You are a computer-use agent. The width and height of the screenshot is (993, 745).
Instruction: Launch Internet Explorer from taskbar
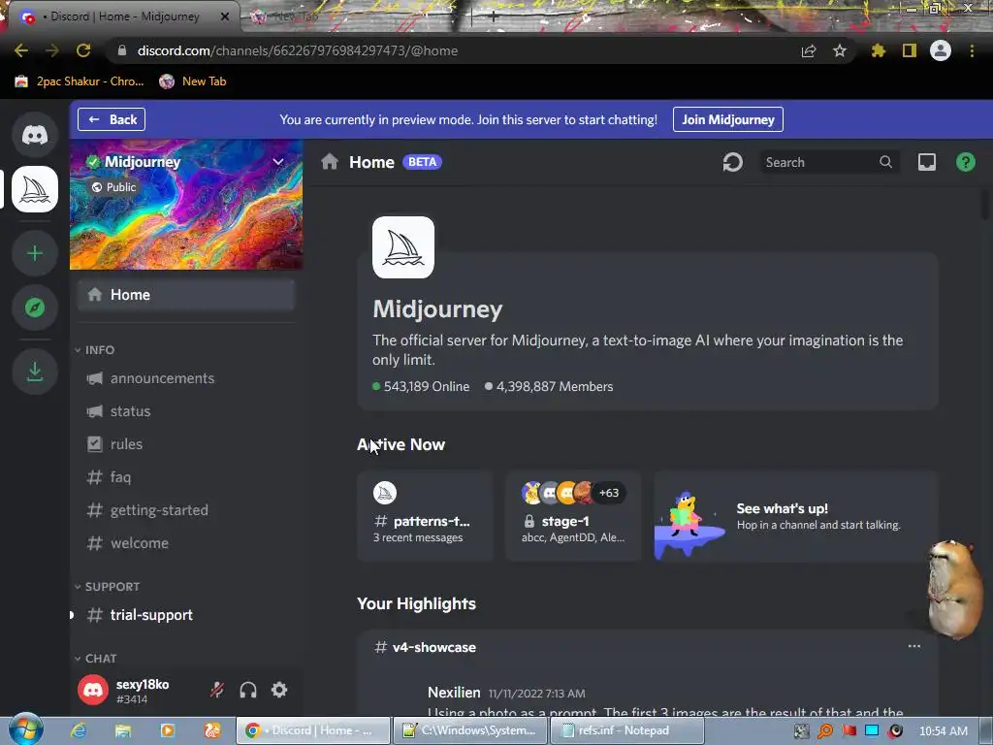click(x=79, y=730)
